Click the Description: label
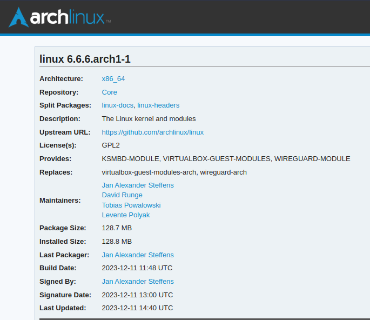Image resolution: width=370 pixels, height=320 pixels. point(60,118)
